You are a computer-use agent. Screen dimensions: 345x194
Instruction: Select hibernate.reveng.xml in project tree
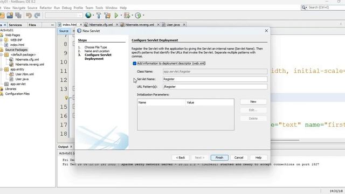[30, 65]
